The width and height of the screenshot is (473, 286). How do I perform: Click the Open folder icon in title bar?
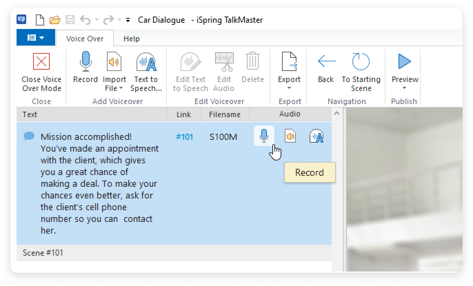click(x=54, y=20)
